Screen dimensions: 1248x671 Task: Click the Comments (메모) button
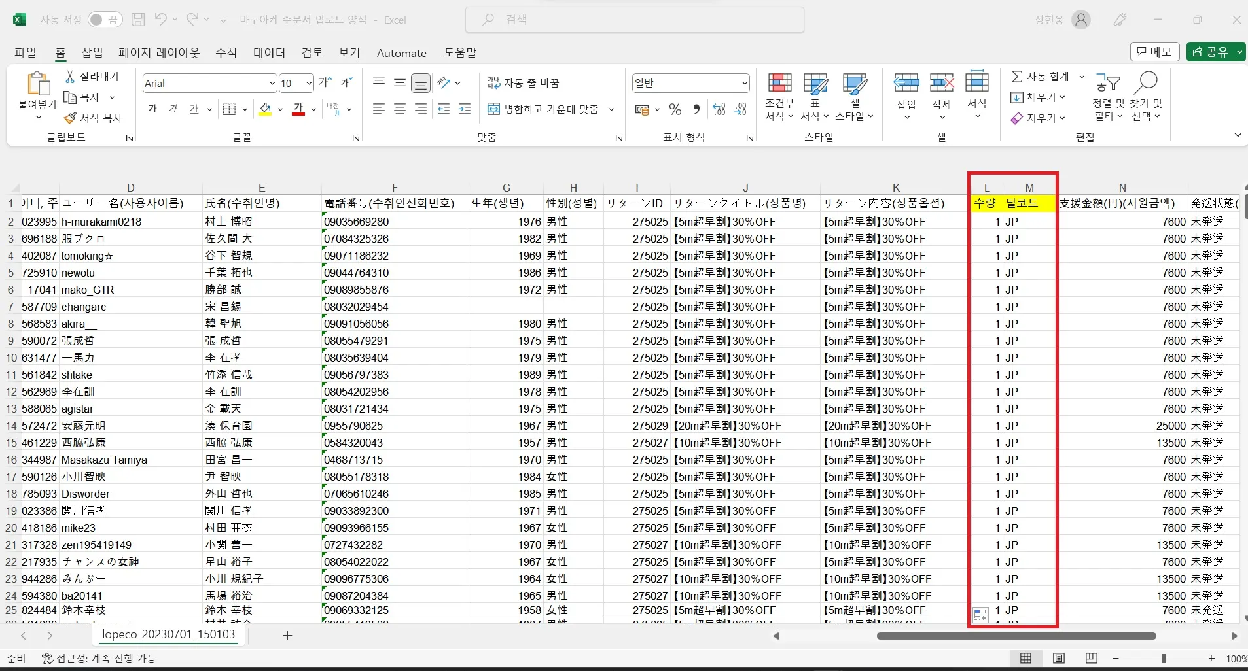point(1155,52)
